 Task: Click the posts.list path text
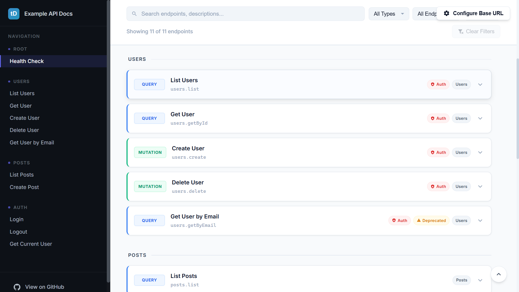point(185,285)
